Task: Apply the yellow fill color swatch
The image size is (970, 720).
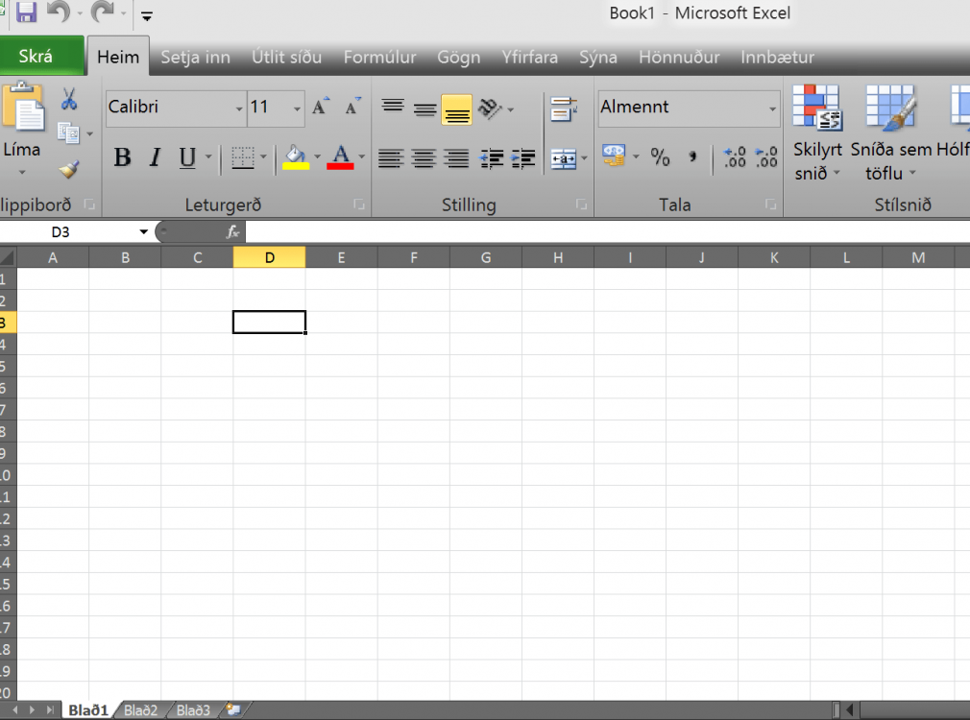Action: point(296,157)
